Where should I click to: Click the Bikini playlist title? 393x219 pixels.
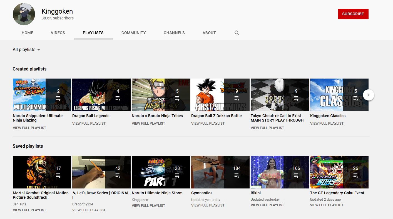click(x=256, y=193)
